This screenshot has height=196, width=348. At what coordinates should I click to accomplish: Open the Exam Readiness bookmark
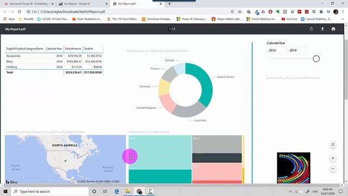[87, 19]
